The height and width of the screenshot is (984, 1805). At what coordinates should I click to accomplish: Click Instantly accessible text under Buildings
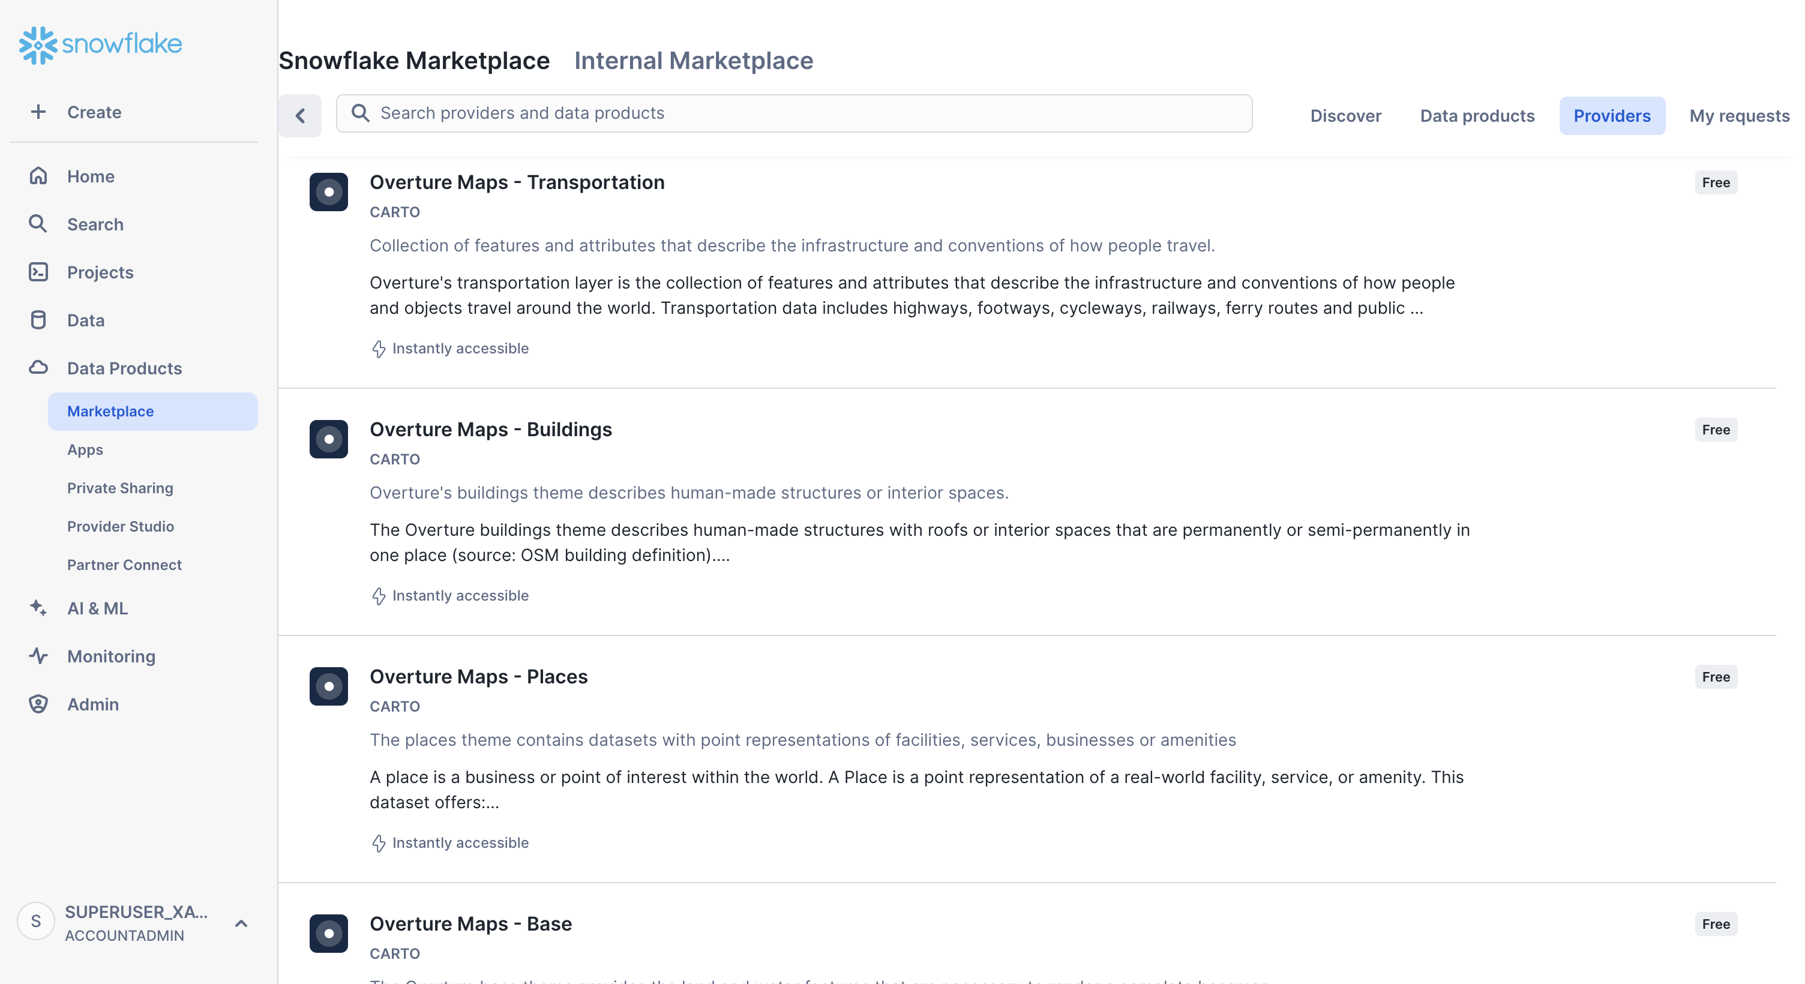coord(460,596)
